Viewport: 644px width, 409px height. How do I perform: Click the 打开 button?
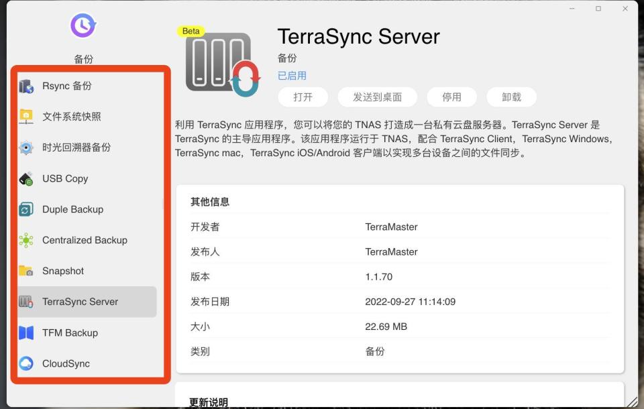[x=303, y=97]
